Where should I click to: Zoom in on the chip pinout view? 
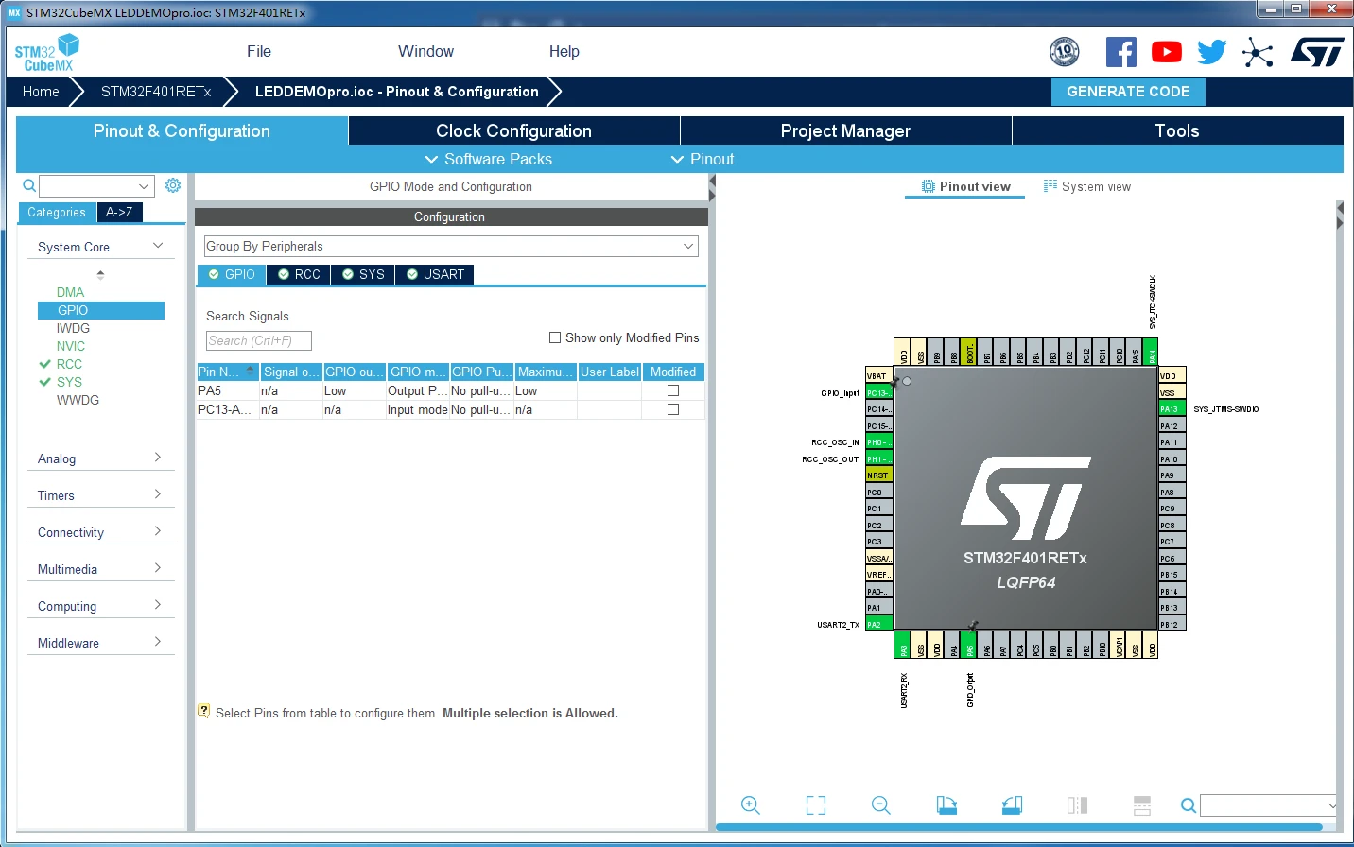pos(751,805)
